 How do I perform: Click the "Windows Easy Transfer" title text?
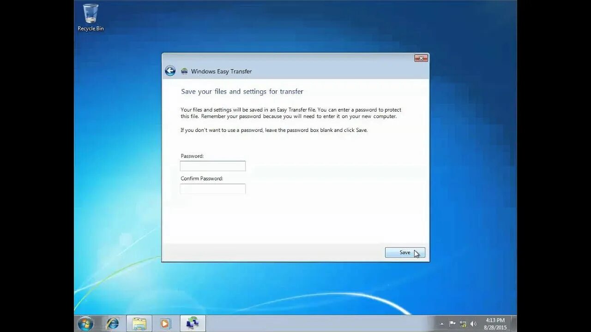(222, 71)
